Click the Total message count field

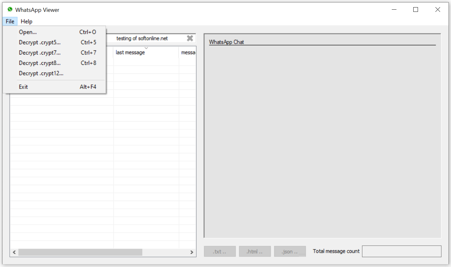pos(402,251)
